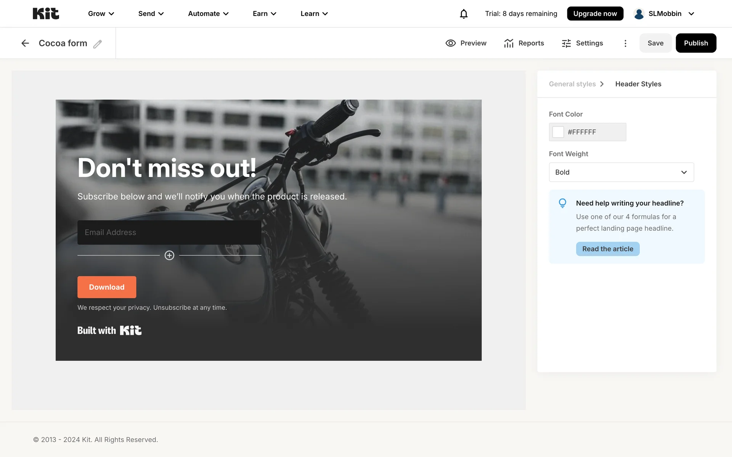Click the Email Address field
The height and width of the screenshot is (457, 732).
click(169, 232)
